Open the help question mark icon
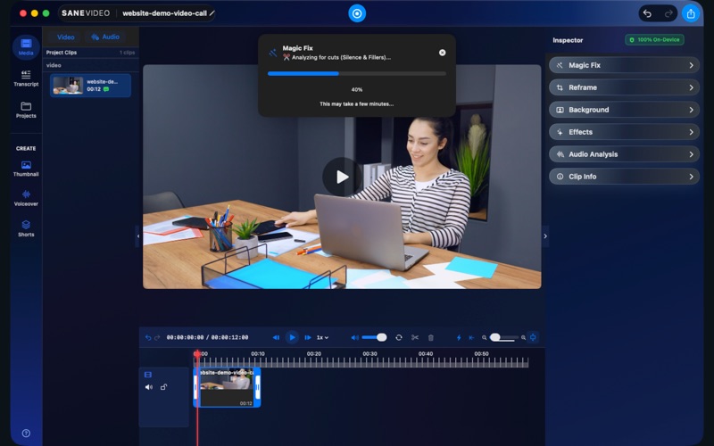The height and width of the screenshot is (446, 714). [x=26, y=434]
